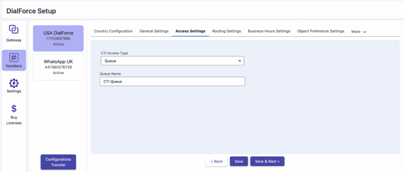Select the WhatsApp UK number card
This screenshot has height=172, width=404.
58,67
